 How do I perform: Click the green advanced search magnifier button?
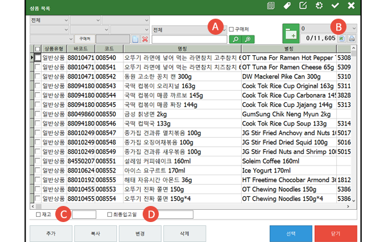coord(248,39)
